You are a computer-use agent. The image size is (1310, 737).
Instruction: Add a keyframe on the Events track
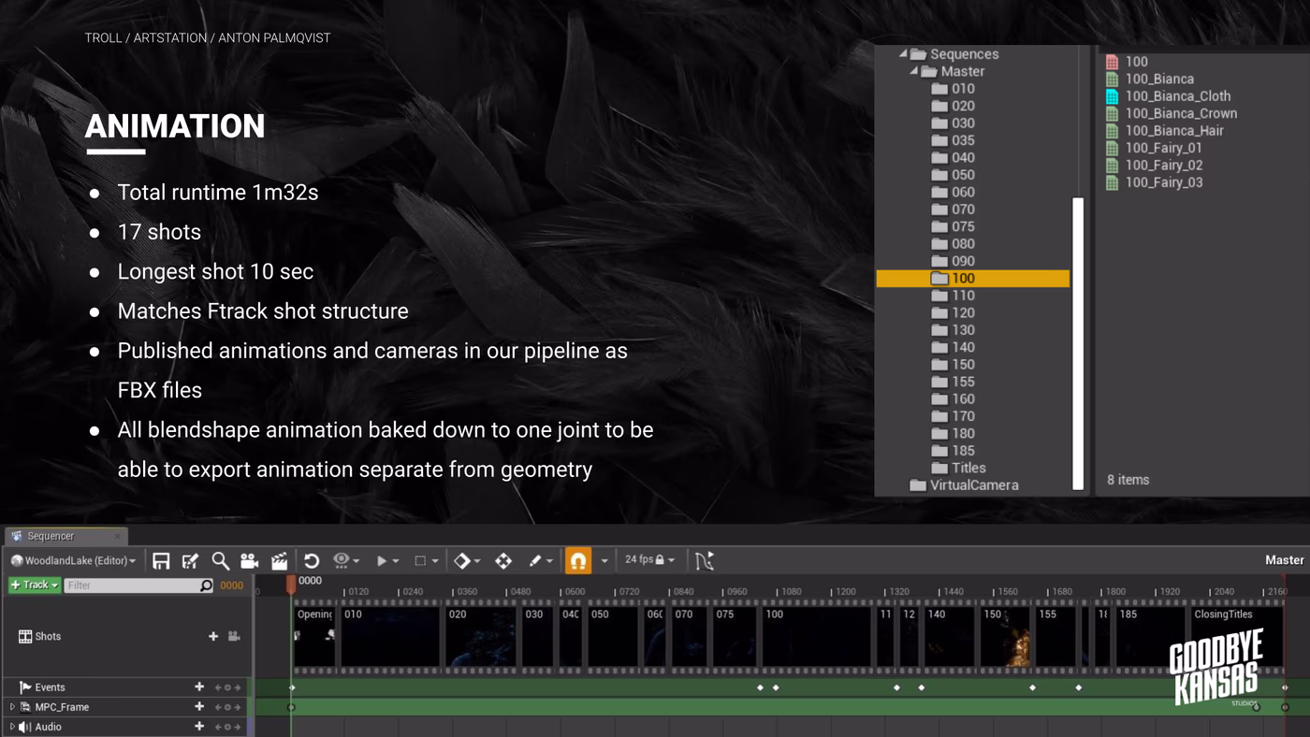pyautogui.click(x=226, y=687)
